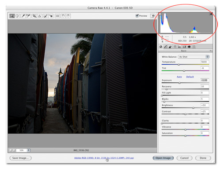Click the Vibrance value field

pyautogui.click(x=205, y=127)
